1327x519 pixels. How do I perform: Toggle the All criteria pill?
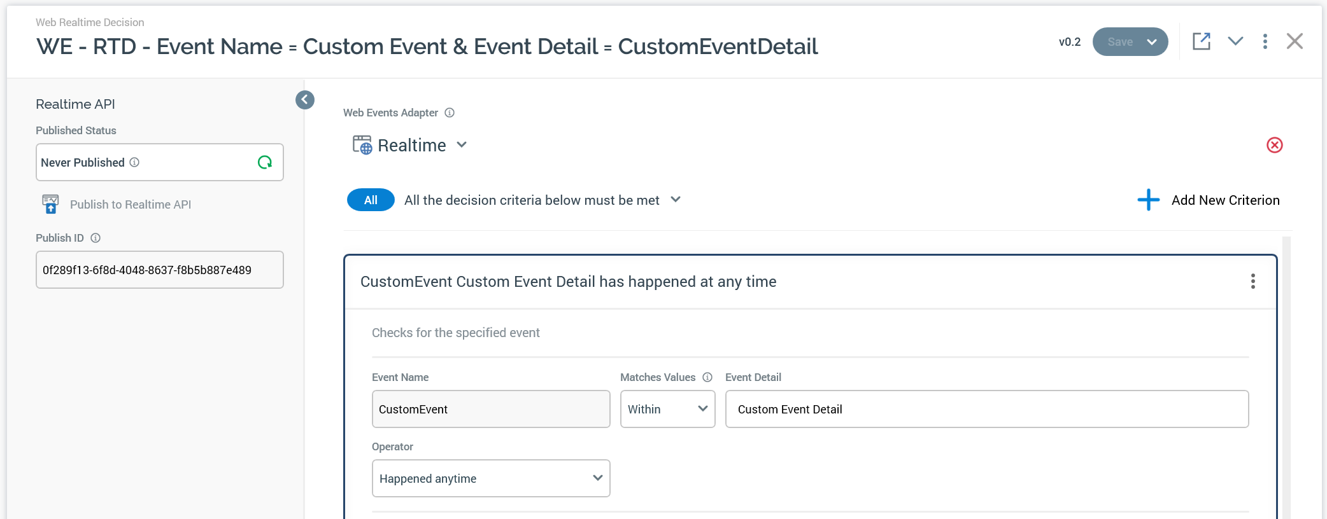(x=371, y=200)
